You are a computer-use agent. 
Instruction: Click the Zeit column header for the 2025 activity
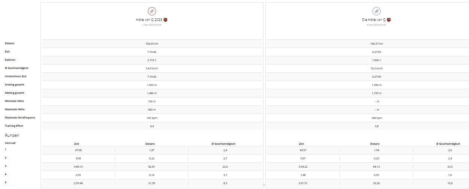77,144
